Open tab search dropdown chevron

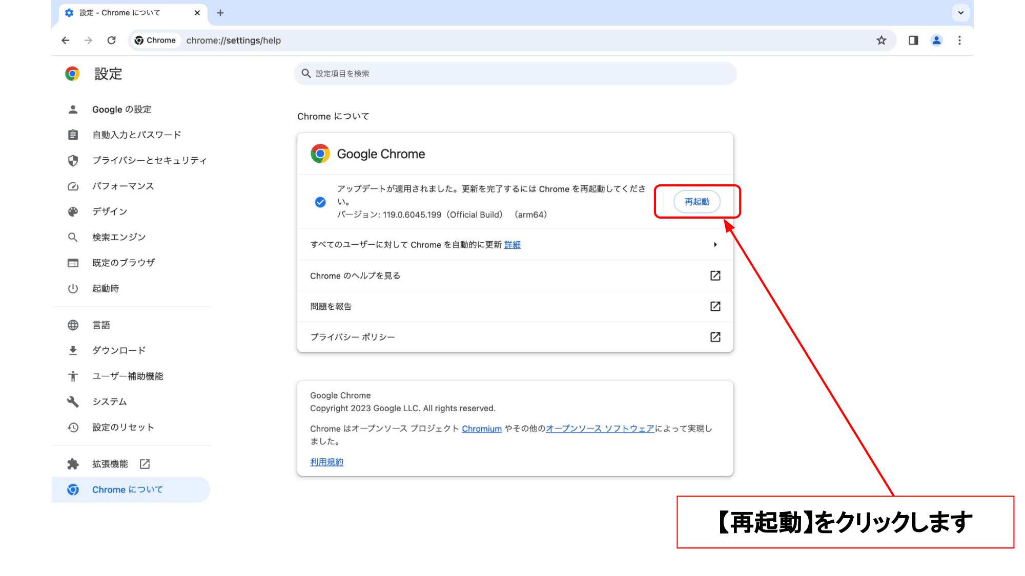(960, 13)
